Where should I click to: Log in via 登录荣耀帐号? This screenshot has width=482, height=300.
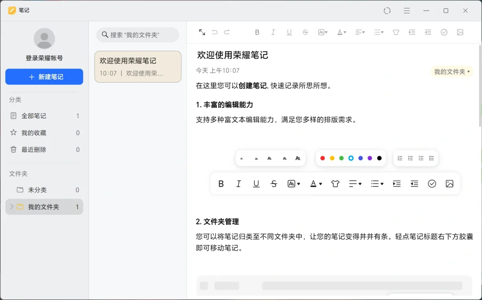[44, 58]
